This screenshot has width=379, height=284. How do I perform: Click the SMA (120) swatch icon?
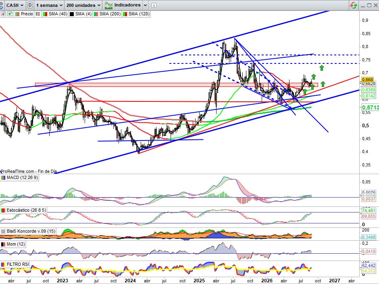[125, 14]
